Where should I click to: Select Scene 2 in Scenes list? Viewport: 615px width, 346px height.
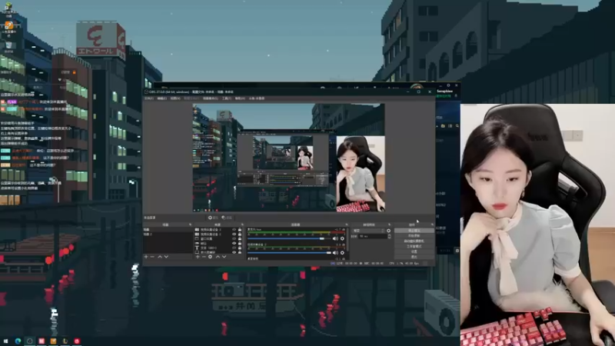pos(168,235)
